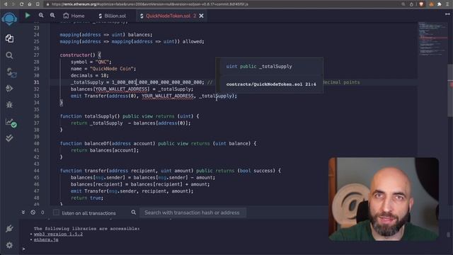The image size is (453, 255).
Task: Click the terminal search magnifier icon
Action: [134, 212]
